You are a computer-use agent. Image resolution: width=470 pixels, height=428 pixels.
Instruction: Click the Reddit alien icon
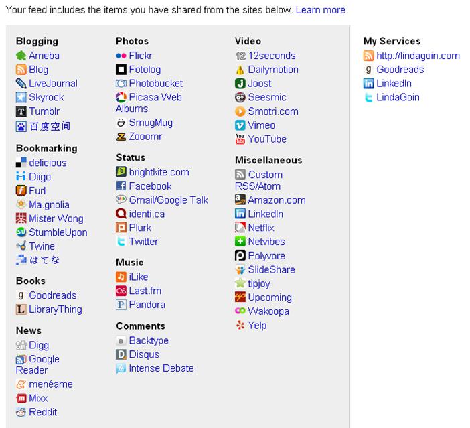click(21, 412)
